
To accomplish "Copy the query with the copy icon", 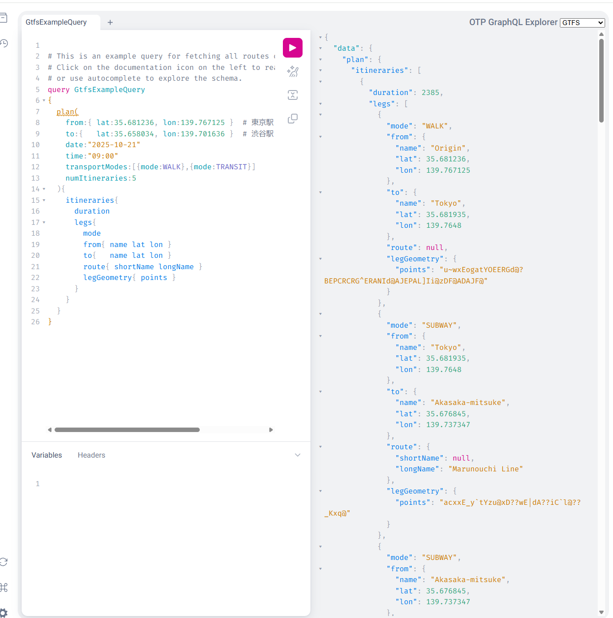I will pos(293,119).
